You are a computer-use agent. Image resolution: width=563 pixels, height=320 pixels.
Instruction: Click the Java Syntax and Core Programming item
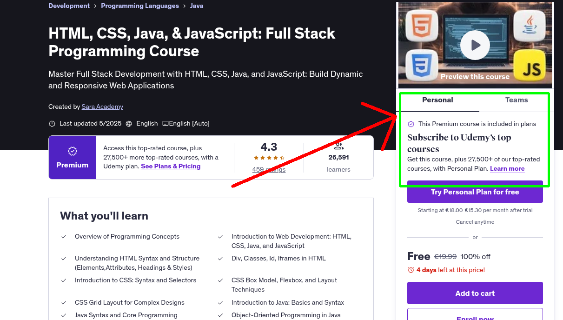point(126,315)
